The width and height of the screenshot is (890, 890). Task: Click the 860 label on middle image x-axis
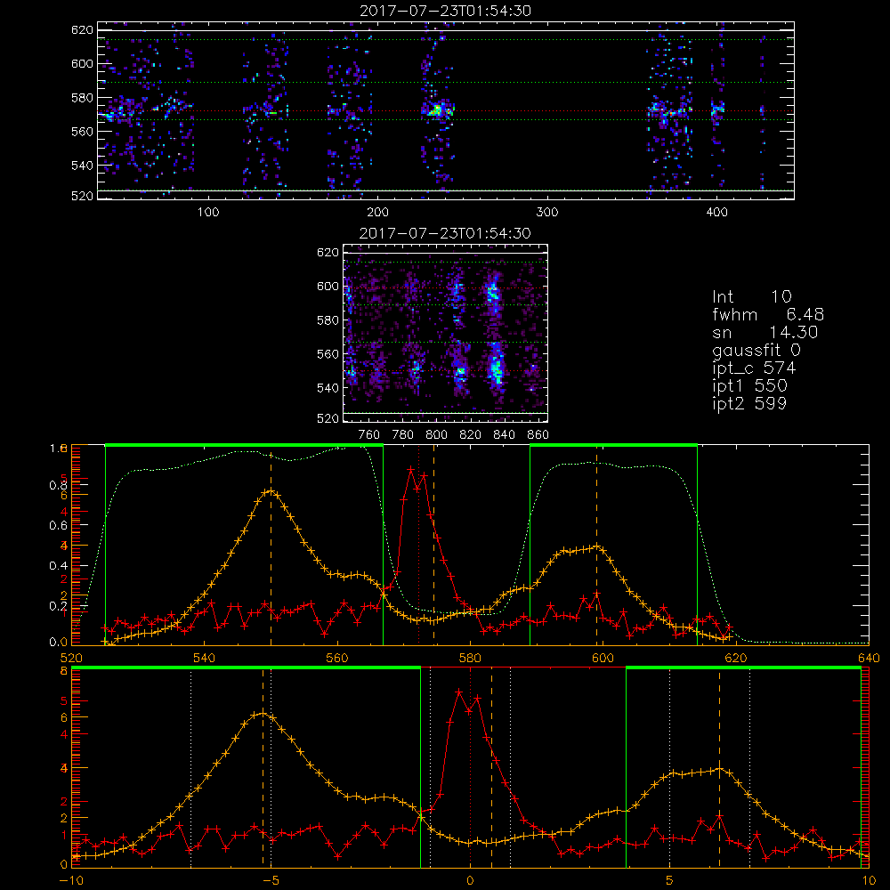(x=538, y=435)
